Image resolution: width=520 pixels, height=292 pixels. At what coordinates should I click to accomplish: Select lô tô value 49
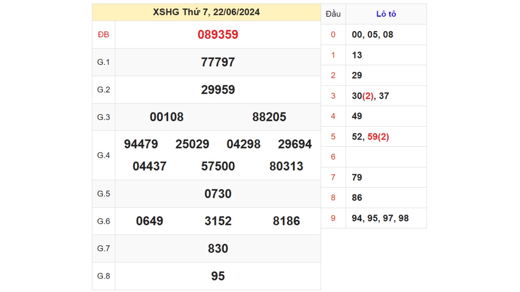click(x=357, y=116)
